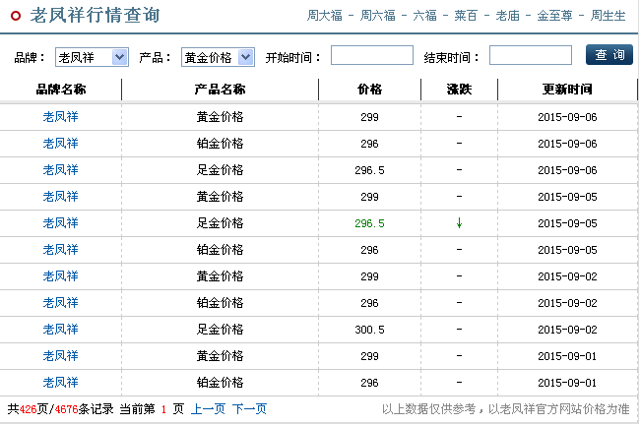Open the 老庙 link at top
Image resolution: width=641 pixels, height=426 pixels.
pos(507,16)
